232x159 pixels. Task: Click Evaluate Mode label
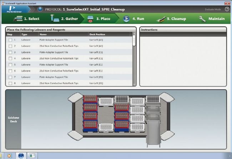213,10
